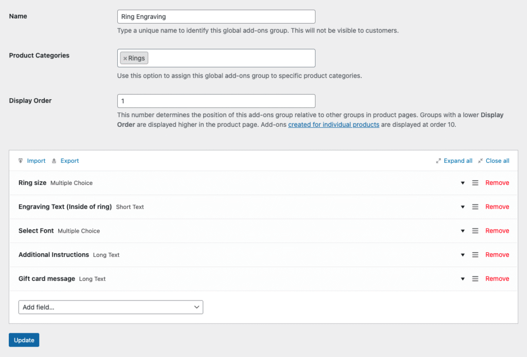Click the Additional Instructions reorder handle
This screenshot has width=527, height=357.
point(475,255)
